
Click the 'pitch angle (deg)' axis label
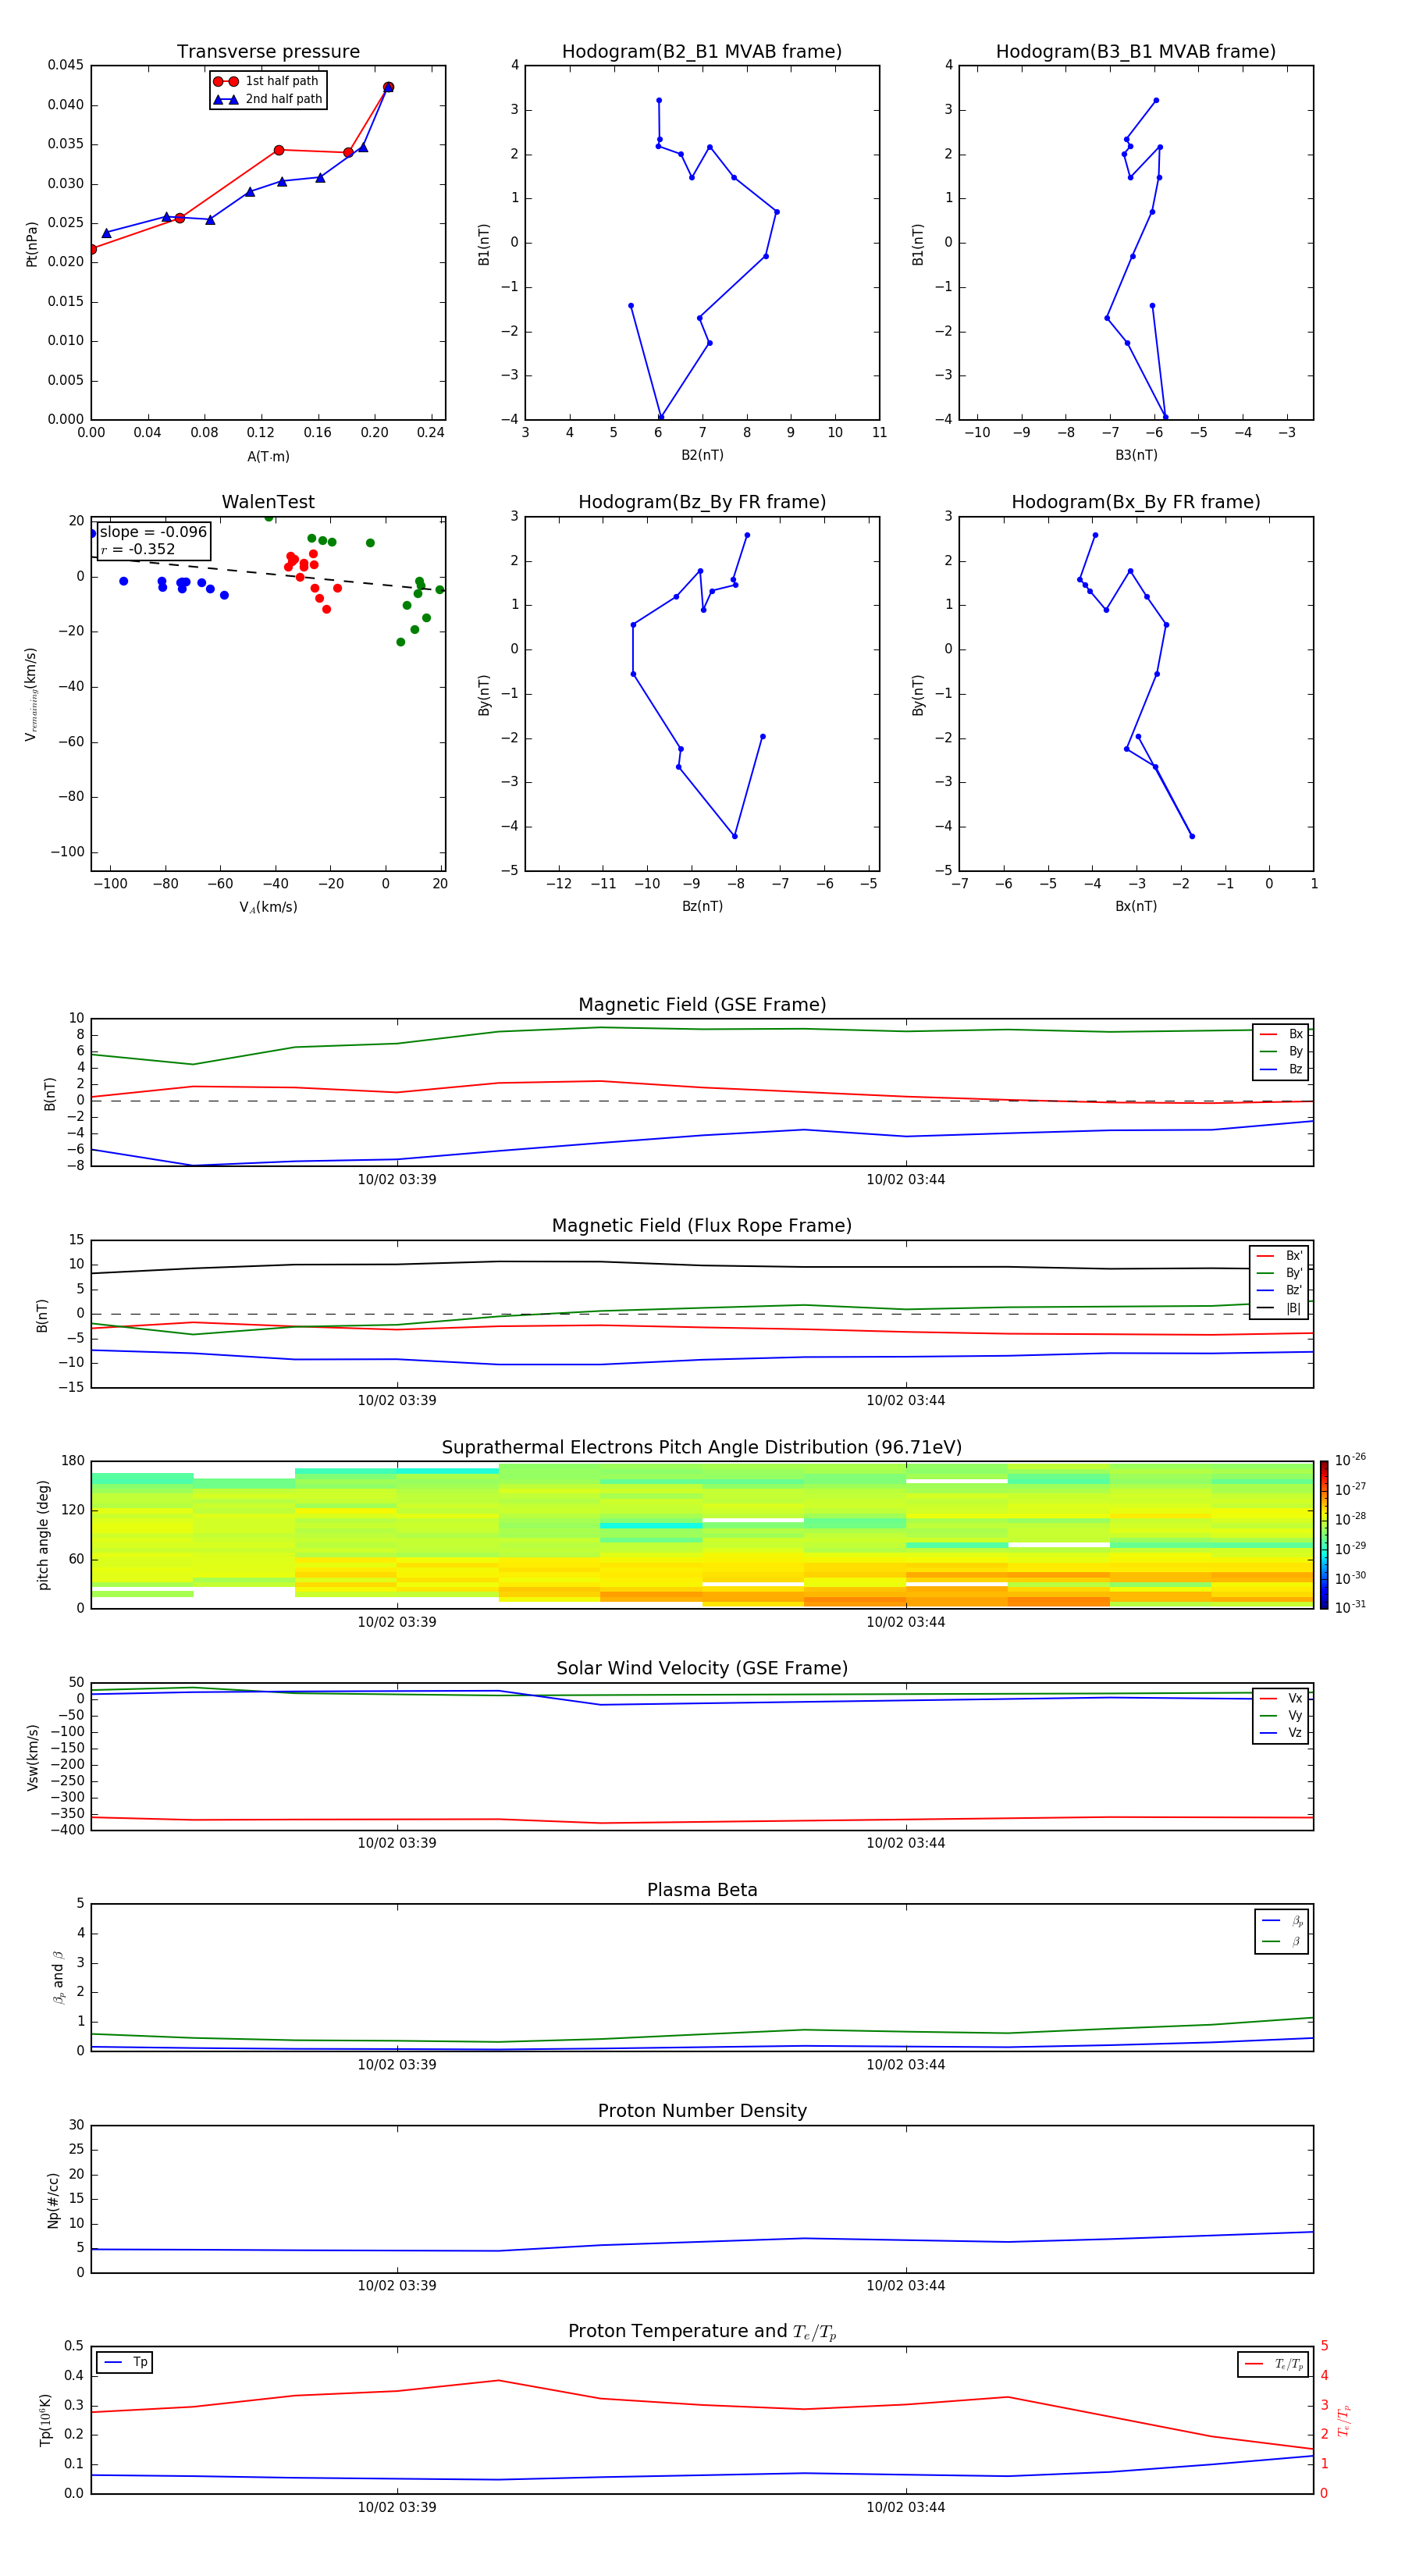tap(43, 1535)
